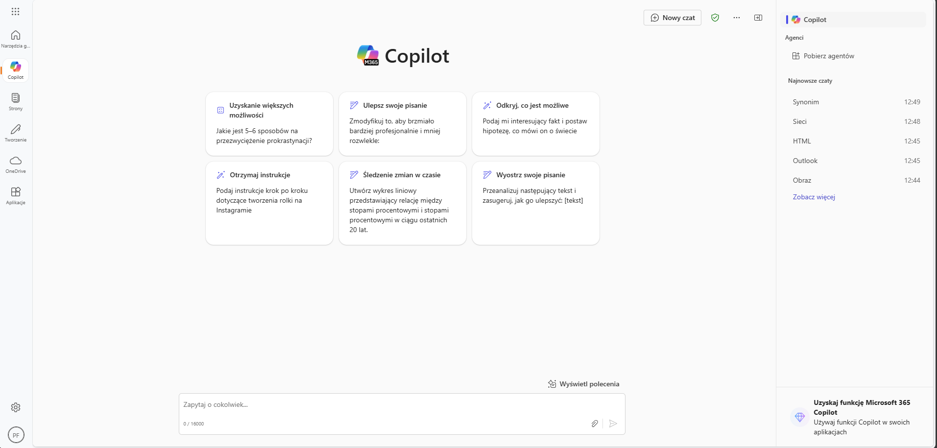The height and width of the screenshot is (448, 937).
Task: Click the Odkryj, co jest możliwe wand icon
Action: point(487,105)
